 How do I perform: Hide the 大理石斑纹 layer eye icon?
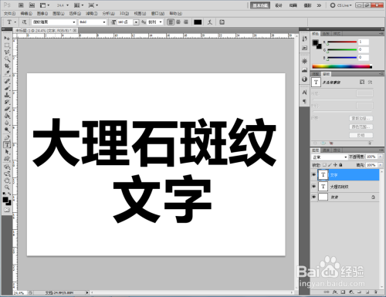(313, 186)
